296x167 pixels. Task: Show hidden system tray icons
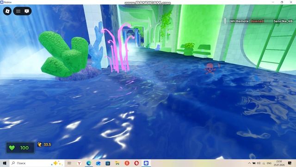[x=249, y=163]
